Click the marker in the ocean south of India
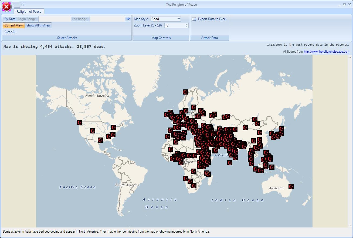353x238 pixels. 230,163
